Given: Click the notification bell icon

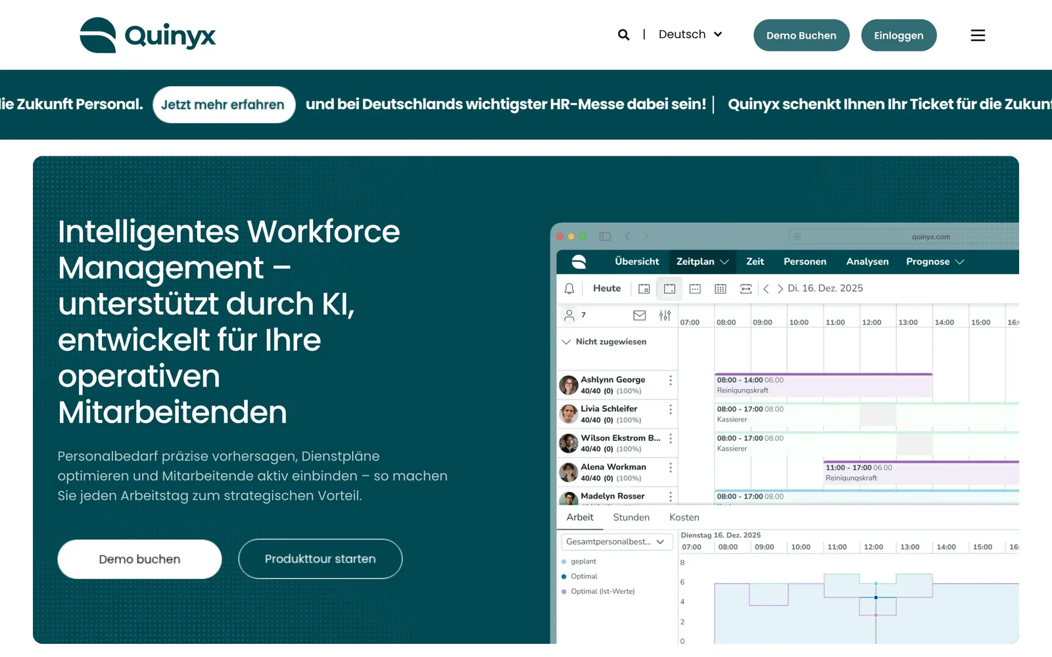Looking at the screenshot, I should click(569, 288).
